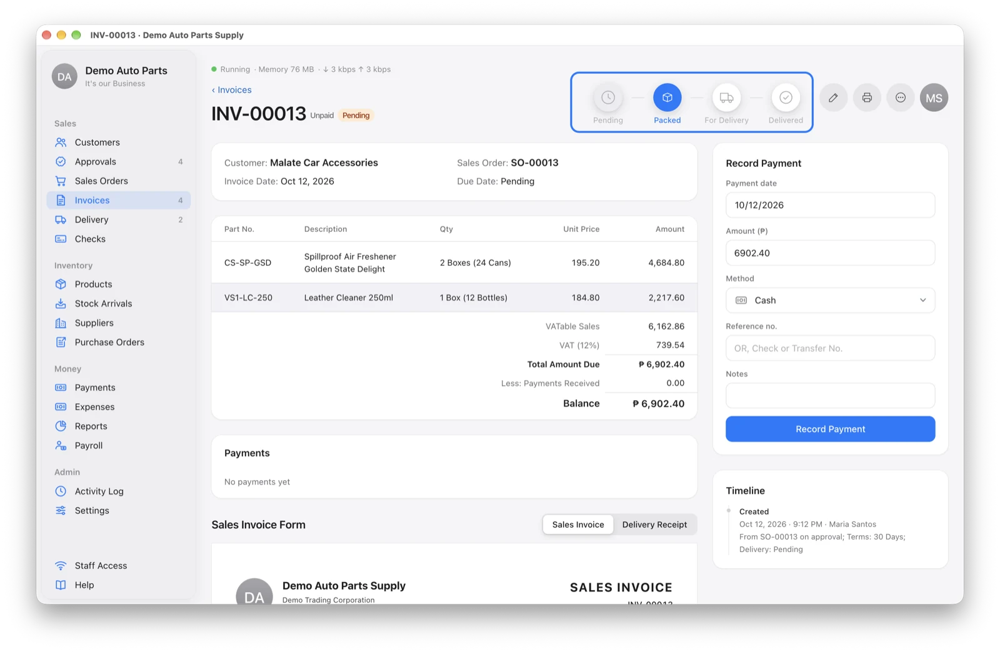Open the more options ellipsis icon
This screenshot has height=652, width=1000.
tap(901, 98)
